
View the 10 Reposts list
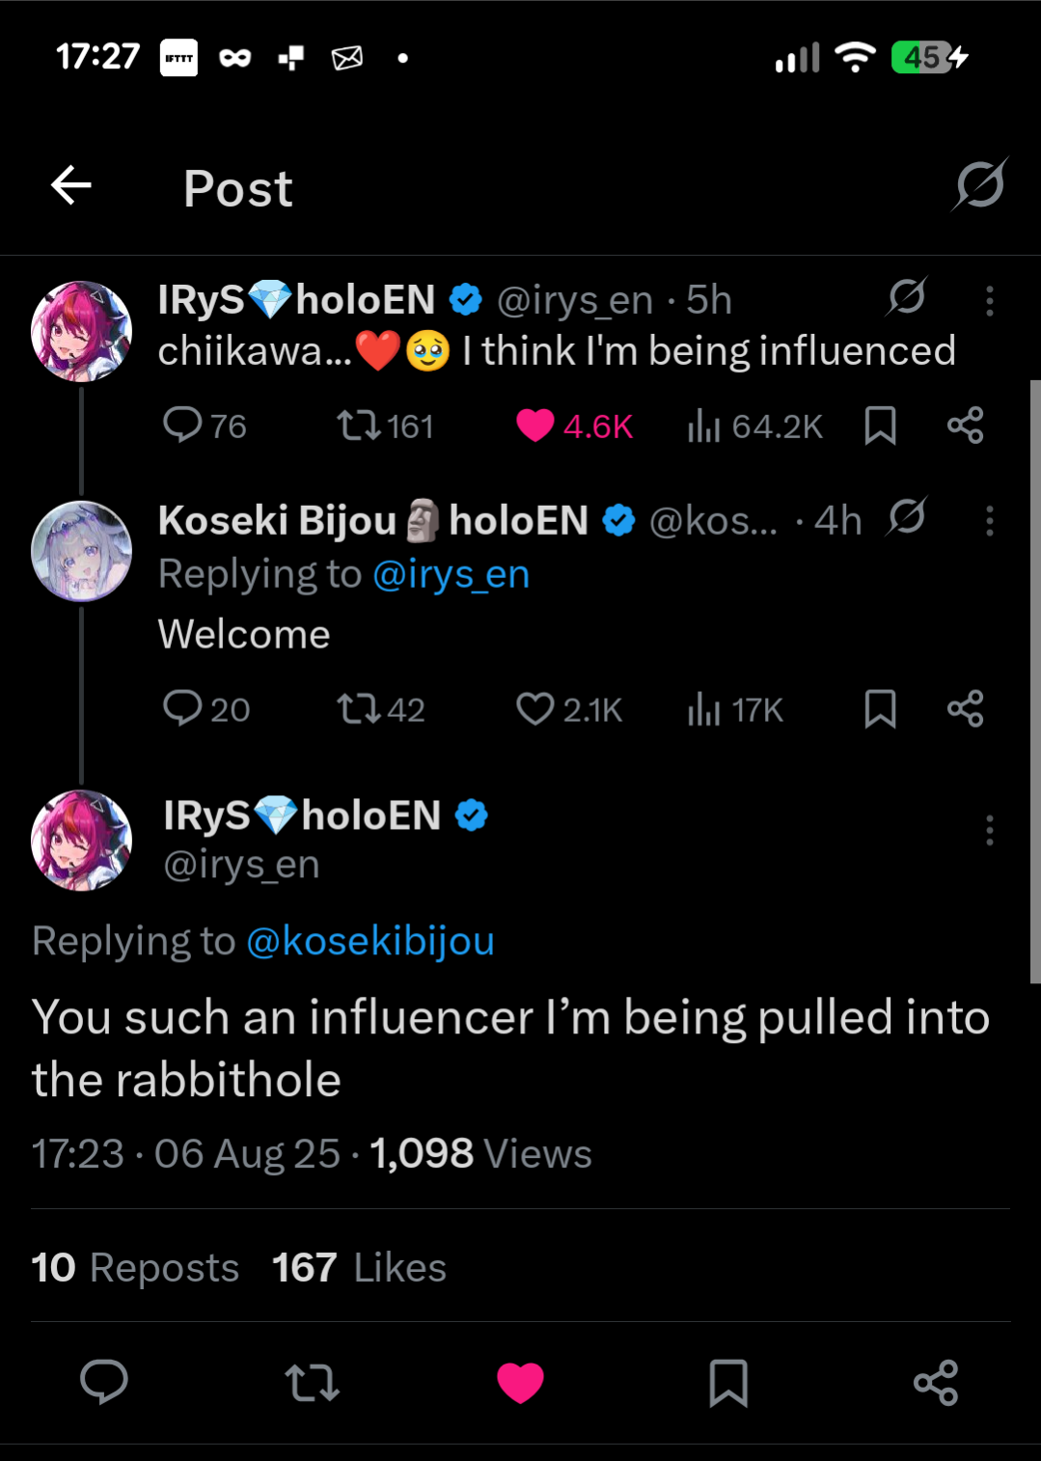point(135,1268)
